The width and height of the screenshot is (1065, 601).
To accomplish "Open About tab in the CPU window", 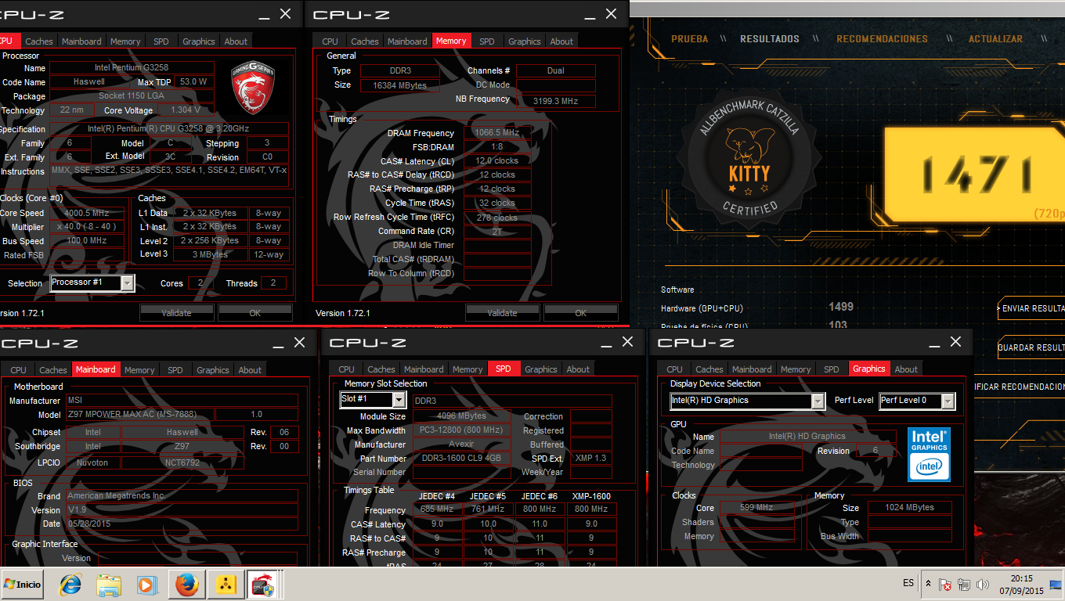I will pos(236,41).
